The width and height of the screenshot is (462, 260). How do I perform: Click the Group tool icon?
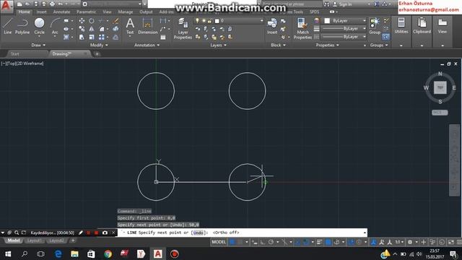click(375, 26)
